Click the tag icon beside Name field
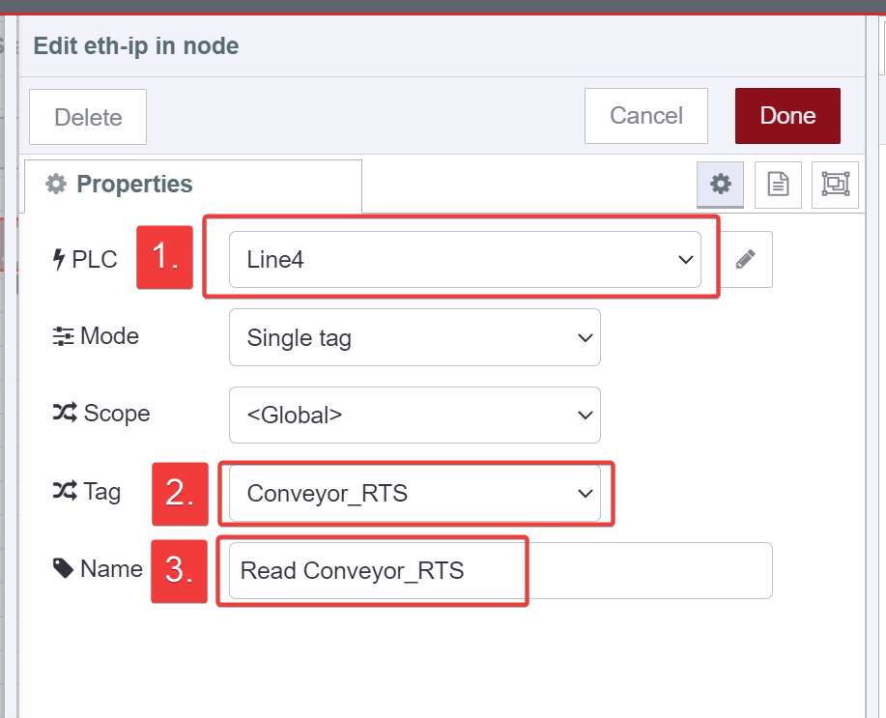886x718 pixels. [60, 569]
